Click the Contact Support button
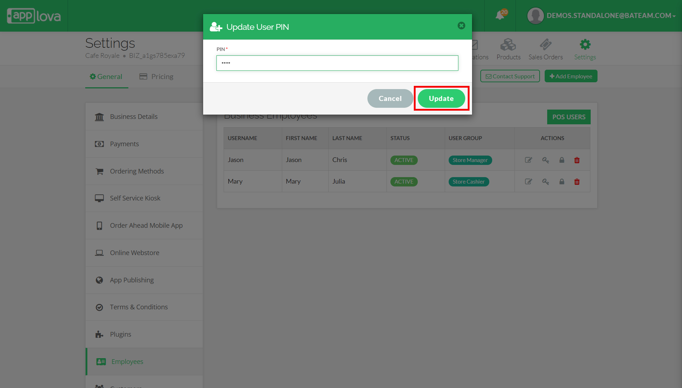 pos(510,76)
